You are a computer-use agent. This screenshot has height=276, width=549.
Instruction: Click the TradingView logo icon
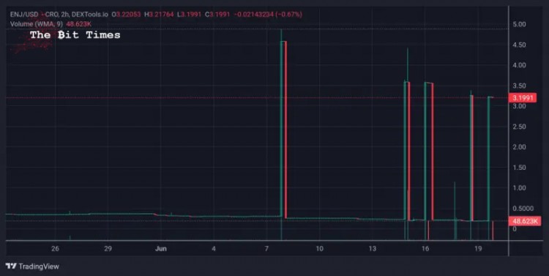(x=11, y=266)
